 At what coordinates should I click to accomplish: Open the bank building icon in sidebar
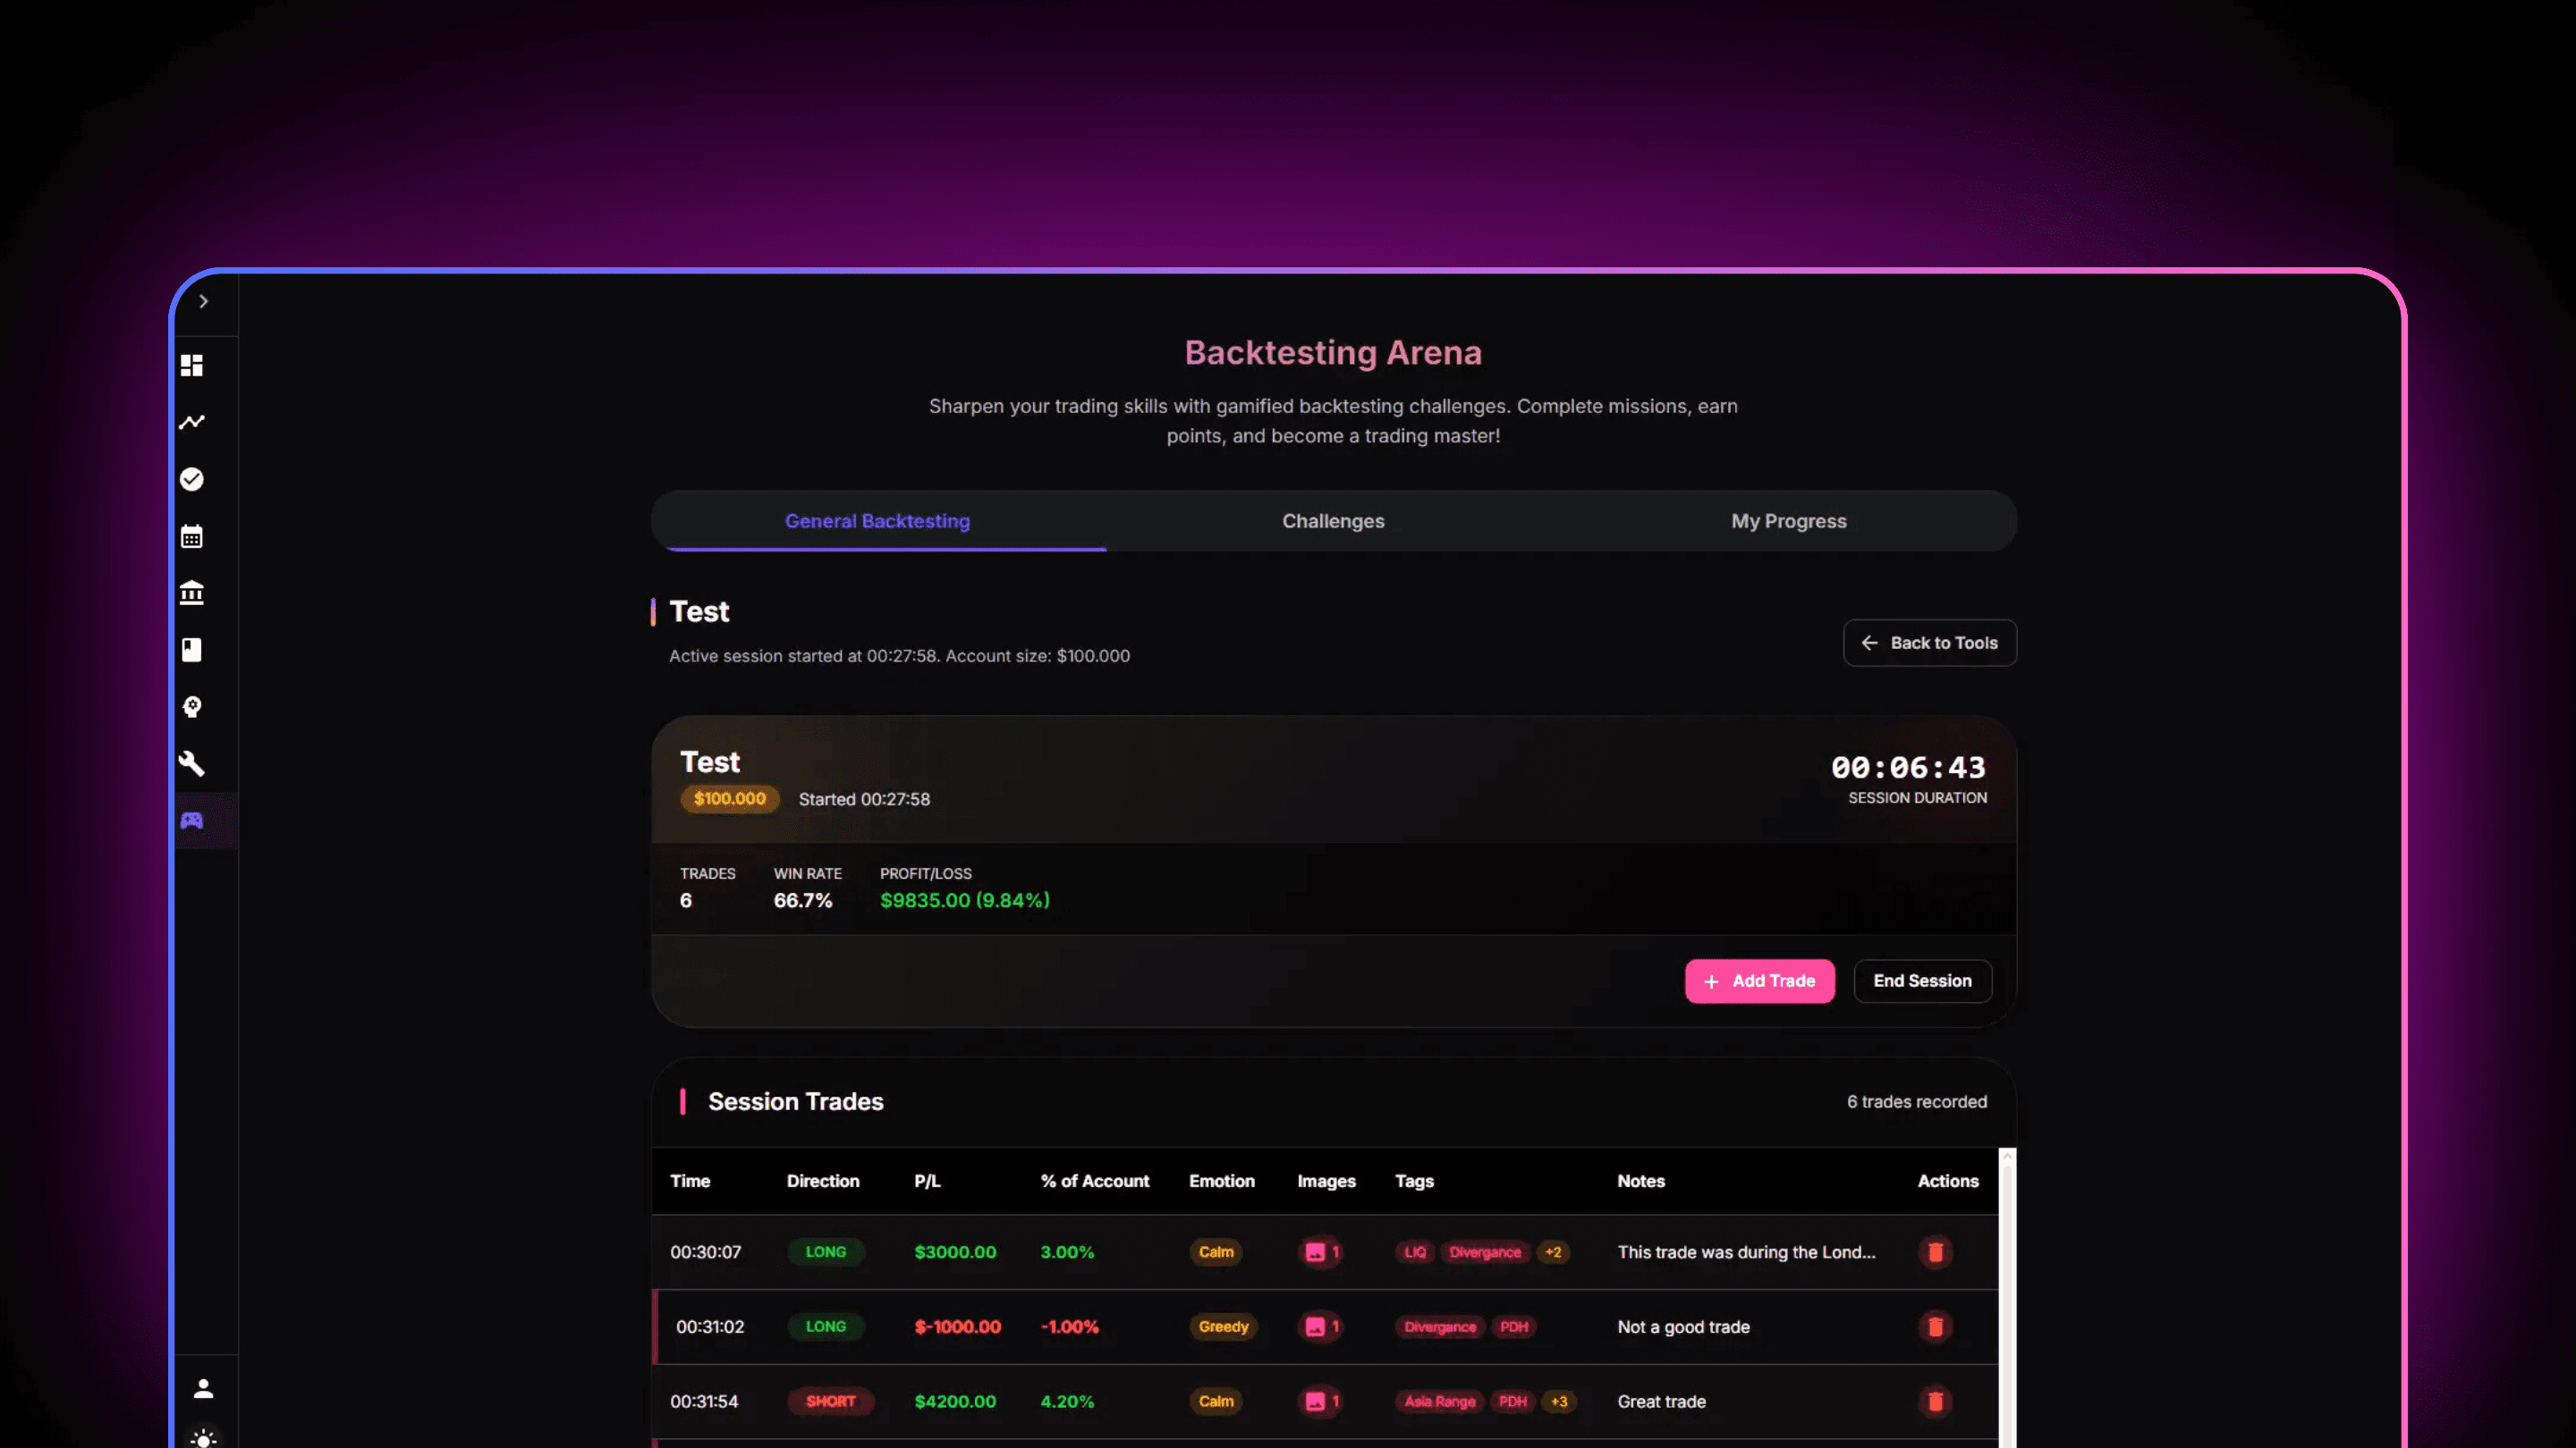pyautogui.click(x=192, y=593)
